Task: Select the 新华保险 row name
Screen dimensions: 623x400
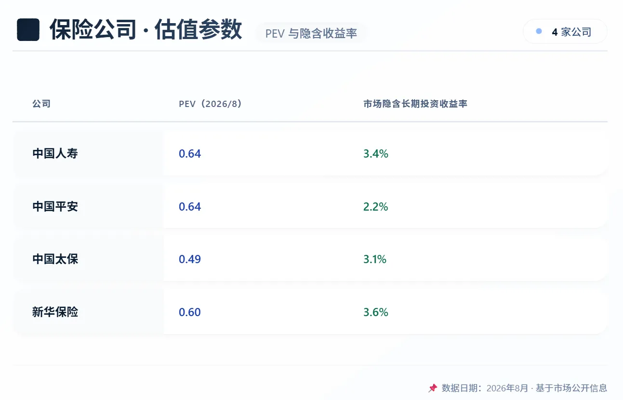Action: 55,312
